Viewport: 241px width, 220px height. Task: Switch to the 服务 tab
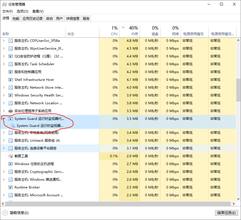coord(86,18)
